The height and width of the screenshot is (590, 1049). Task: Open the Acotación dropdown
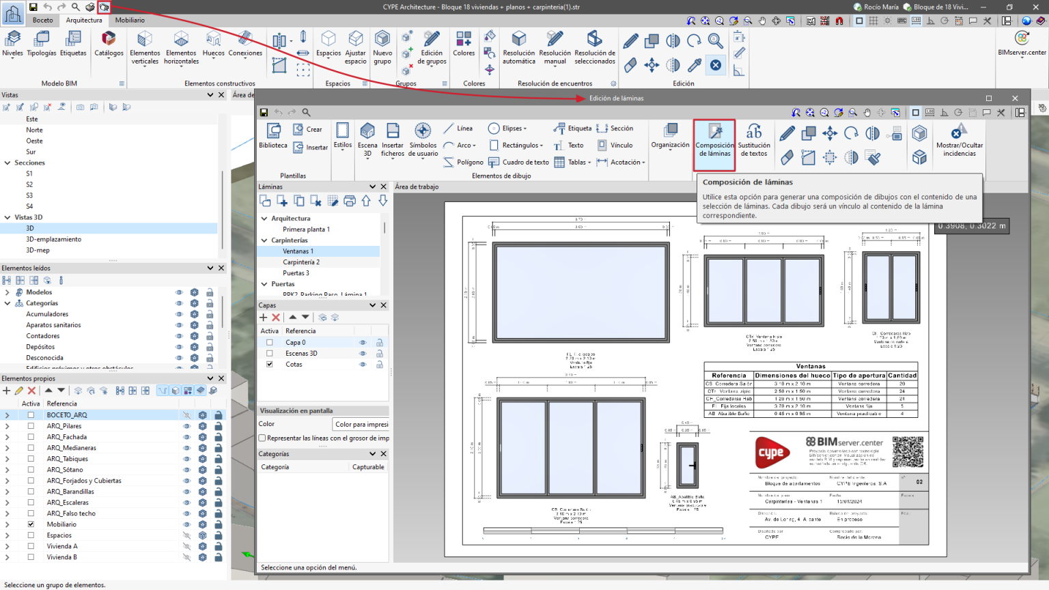(x=620, y=163)
